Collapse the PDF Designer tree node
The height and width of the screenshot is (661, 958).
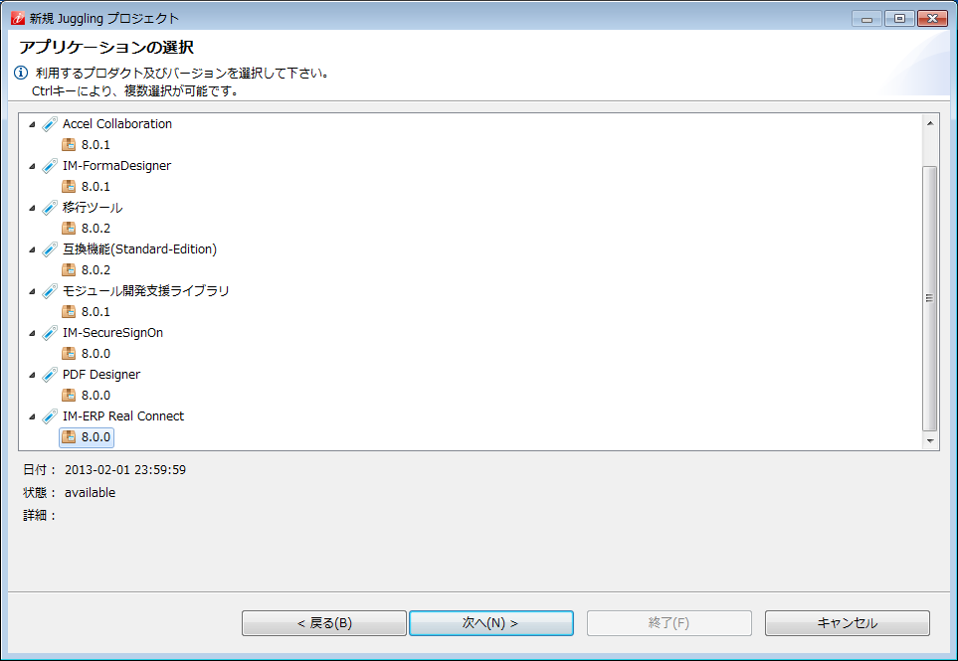(33, 376)
